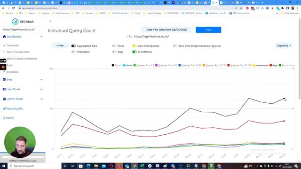The width and height of the screenshot is (301, 169).
Task: Open the Tools sidebar item
Action: click(9, 65)
